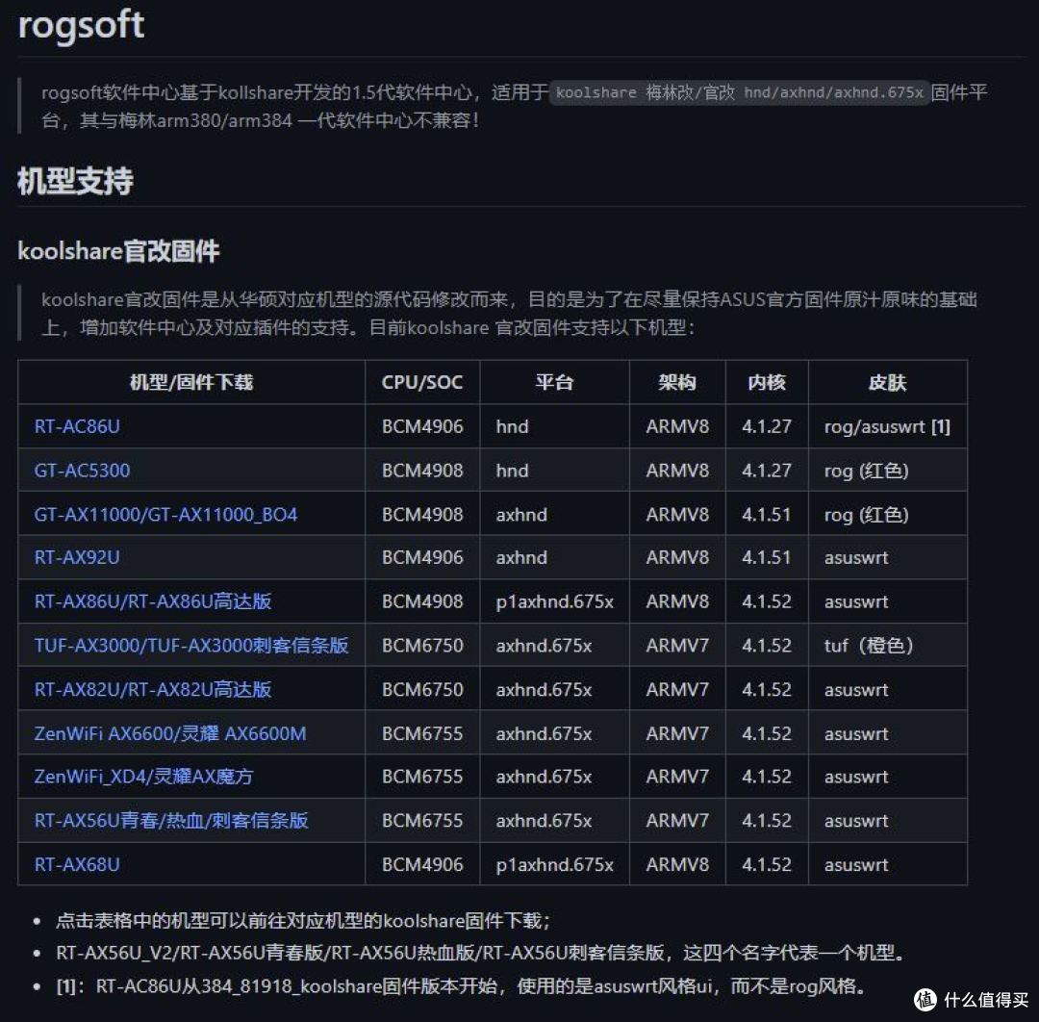Click the [1] footnote about RT-AC86U
Viewport: 1039px width, 1022px height.
pyautogui.click(x=462, y=986)
